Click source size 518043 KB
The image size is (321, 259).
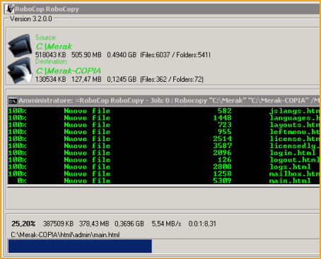[51, 55]
